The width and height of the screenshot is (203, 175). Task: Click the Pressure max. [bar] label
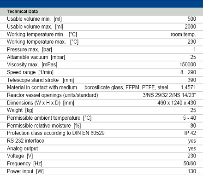click(30, 50)
